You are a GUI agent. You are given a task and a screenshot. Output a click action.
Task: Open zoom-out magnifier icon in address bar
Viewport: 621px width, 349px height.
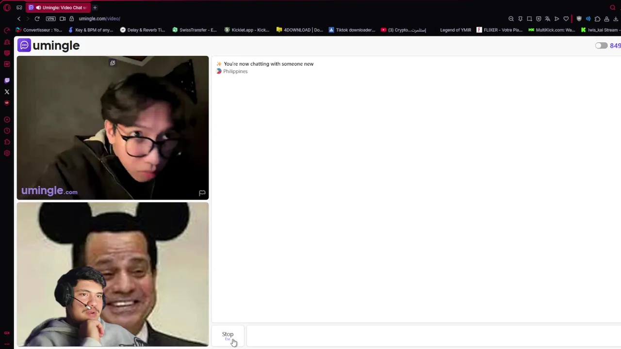click(511, 18)
